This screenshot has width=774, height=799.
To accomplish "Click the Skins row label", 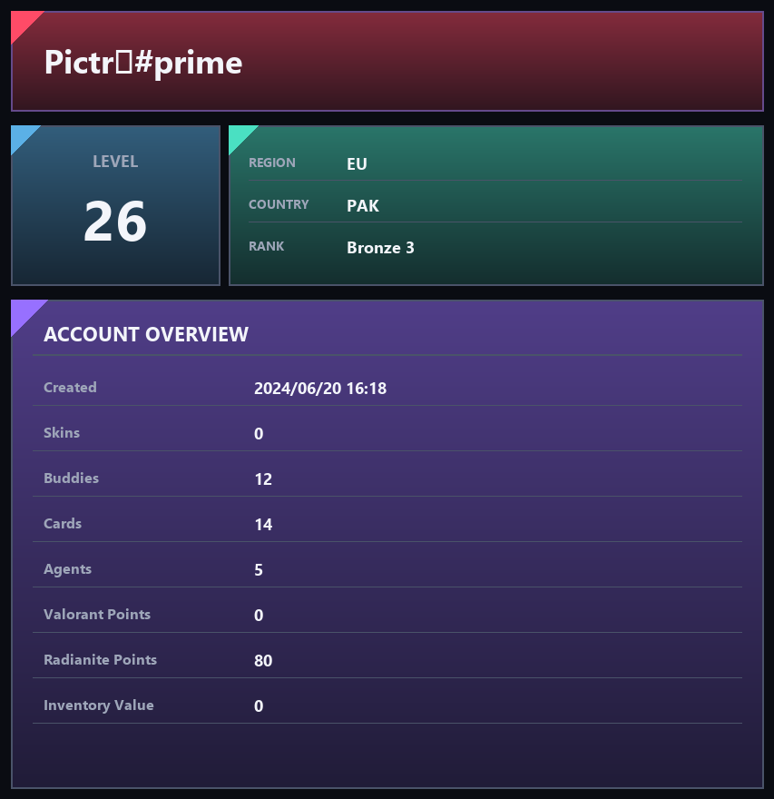I will coord(62,432).
